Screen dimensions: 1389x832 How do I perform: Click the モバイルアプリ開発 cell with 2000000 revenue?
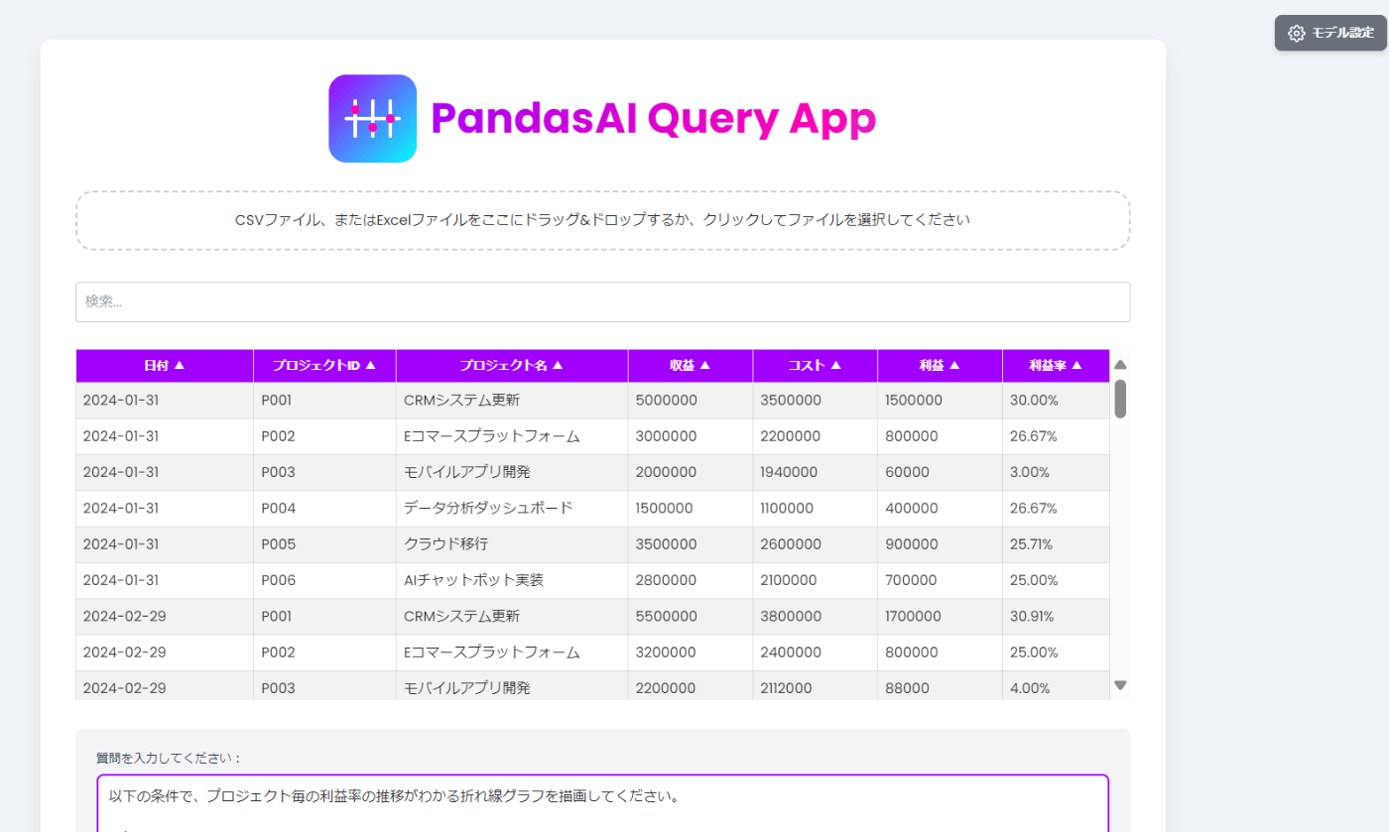pos(512,472)
